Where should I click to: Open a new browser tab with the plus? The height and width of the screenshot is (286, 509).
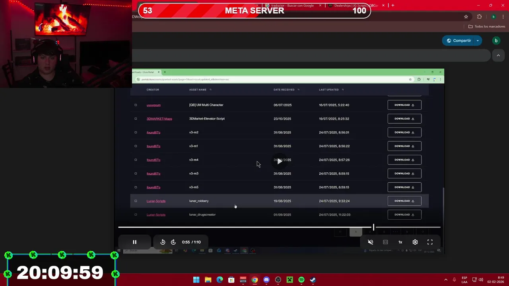(x=392, y=6)
